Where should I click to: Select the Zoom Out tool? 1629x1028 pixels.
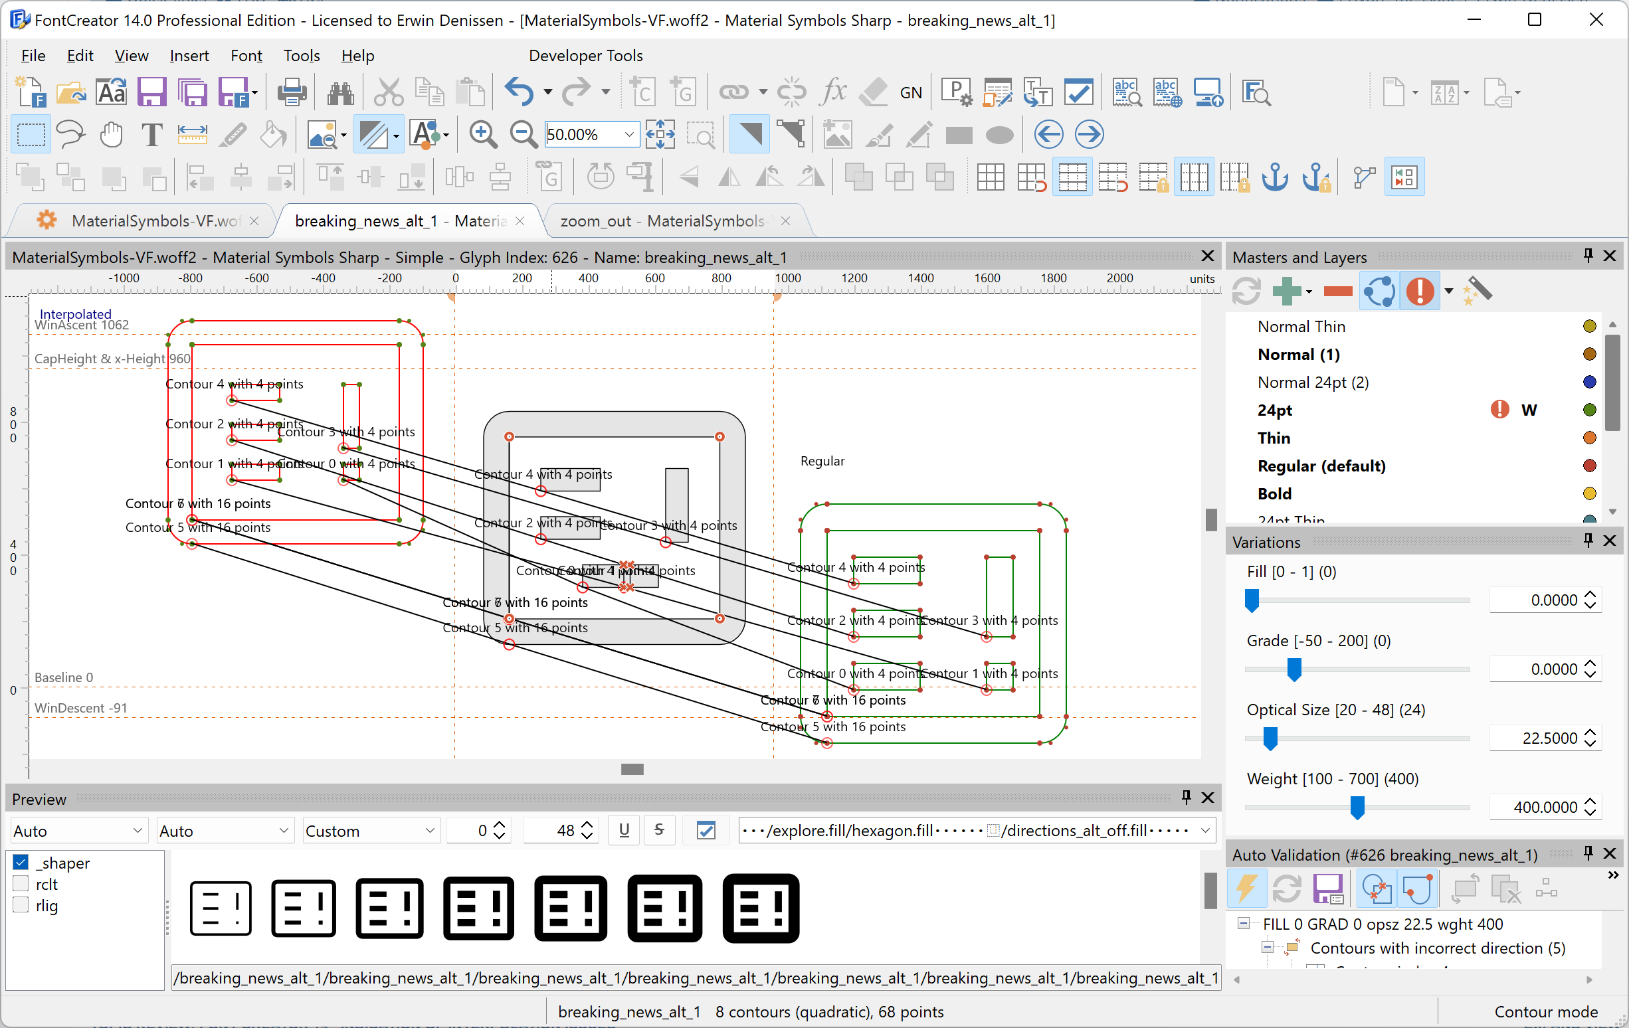[x=522, y=134]
